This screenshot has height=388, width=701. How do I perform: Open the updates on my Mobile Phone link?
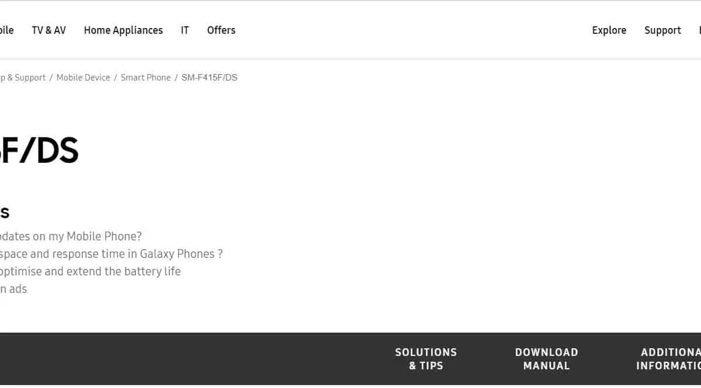pos(71,236)
